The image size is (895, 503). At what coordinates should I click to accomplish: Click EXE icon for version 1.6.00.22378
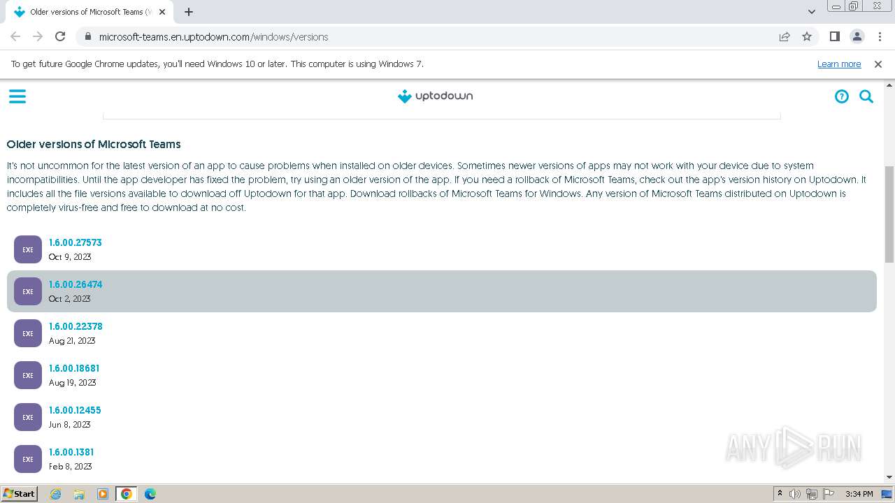(x=28, y=333)
